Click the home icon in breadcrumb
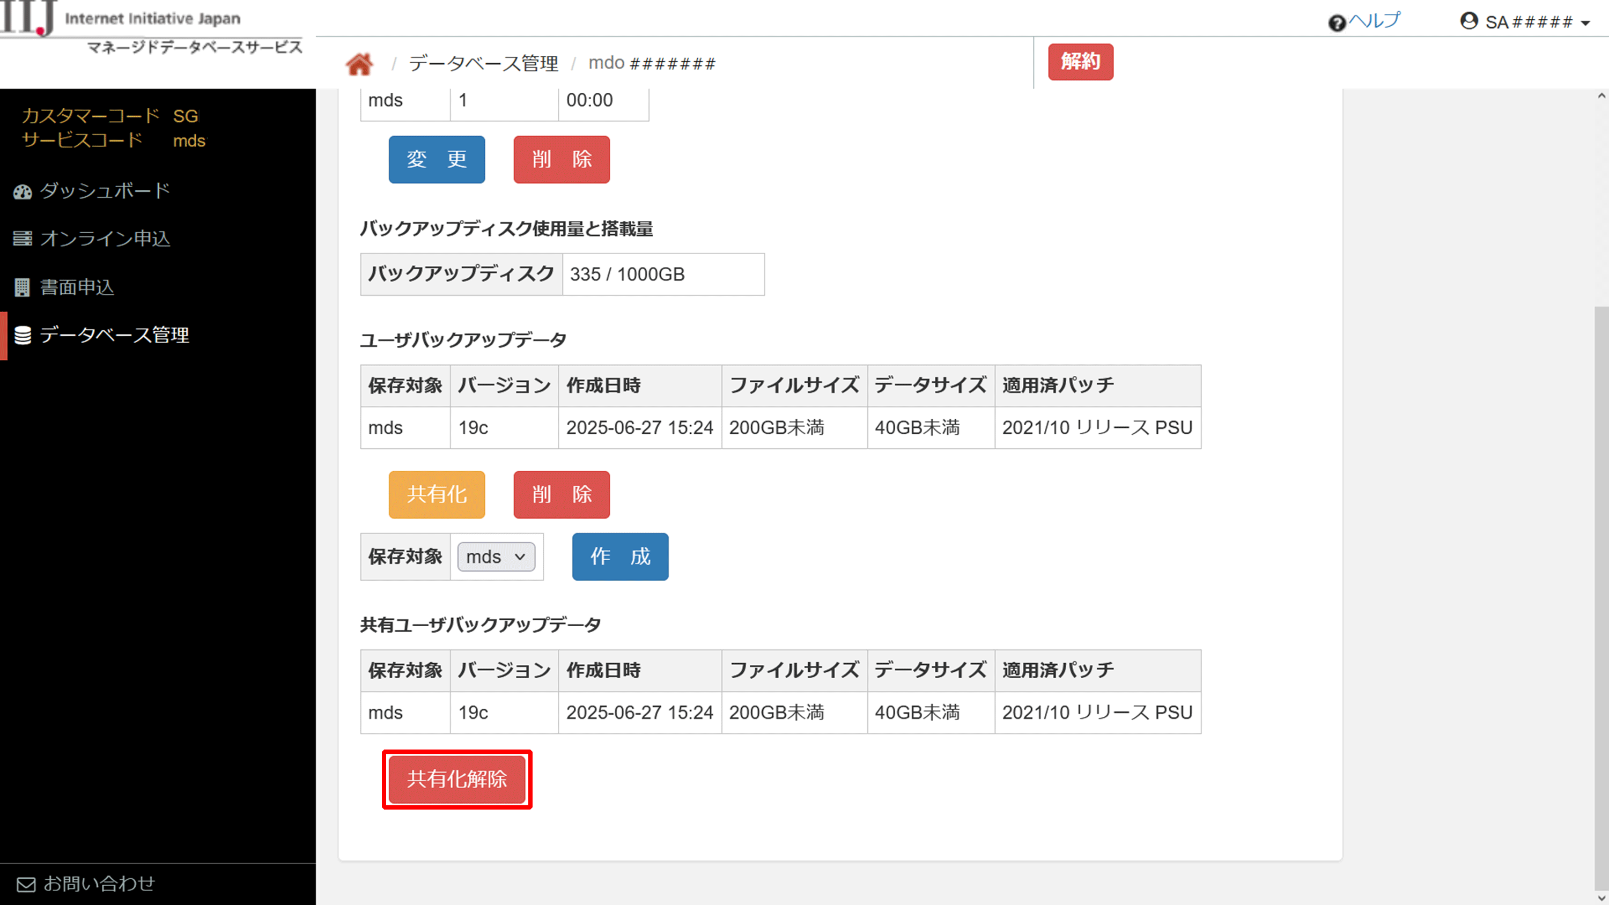The image size is (1609, 905). point(359,64)
